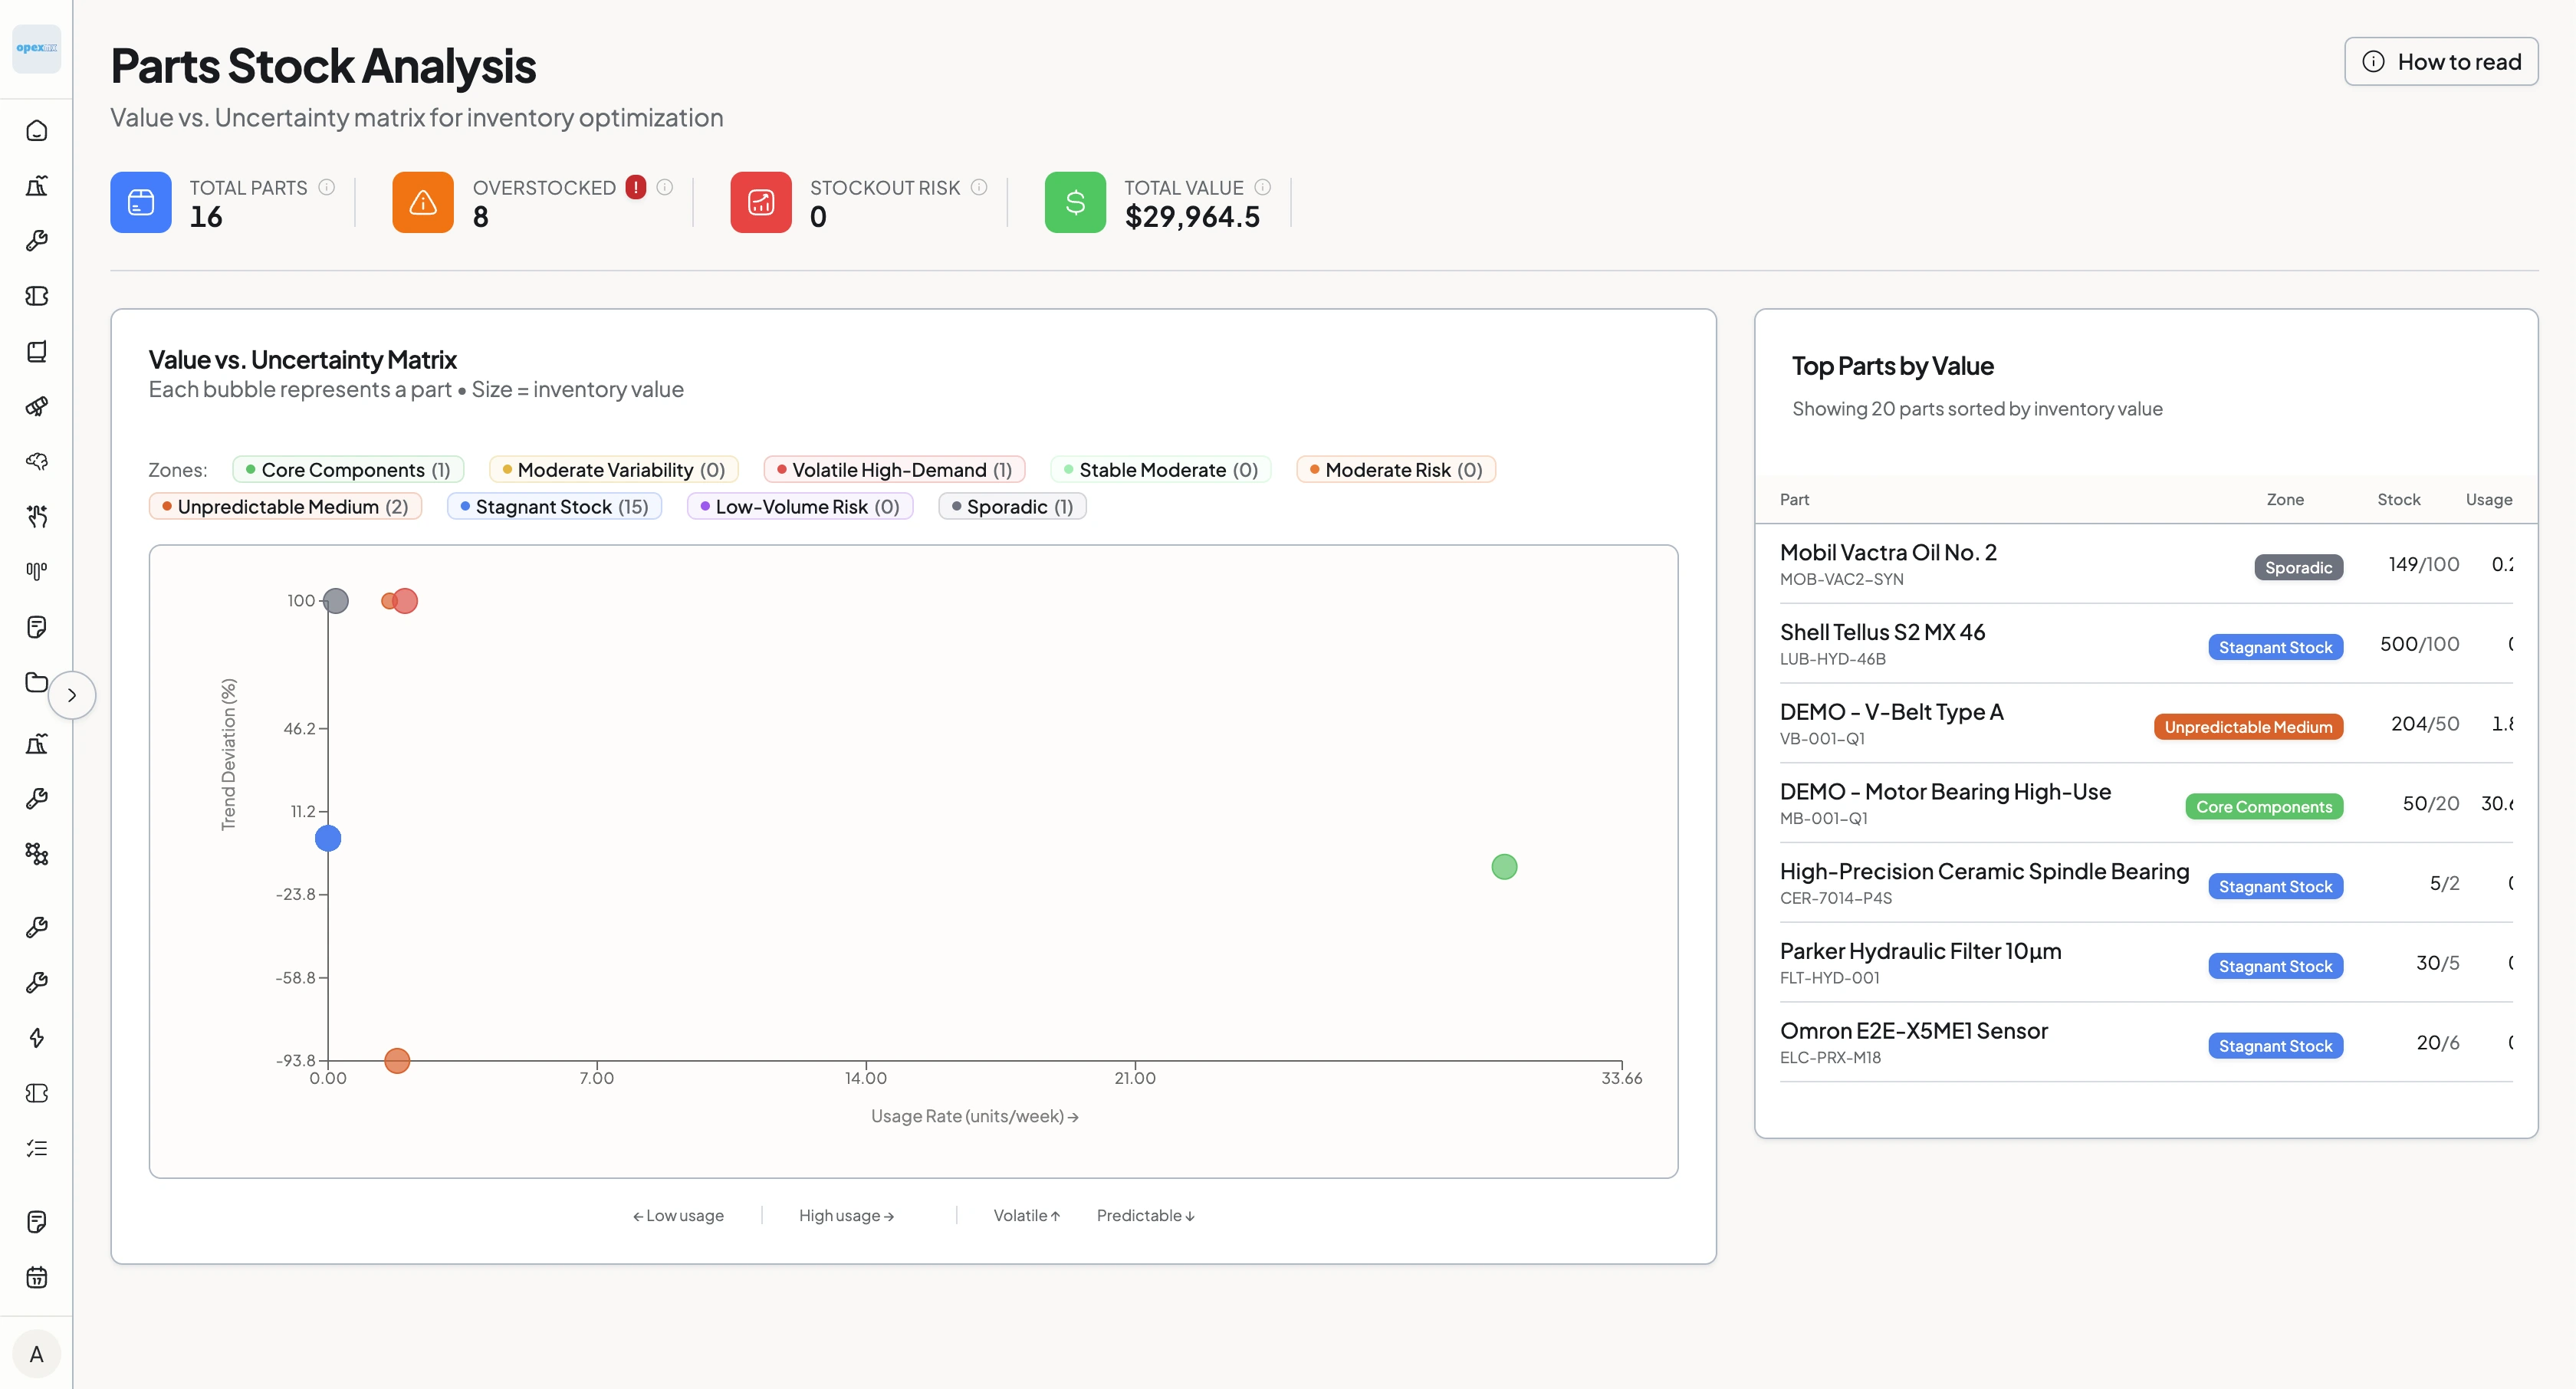This screenshot has height=1389, width=2576.
Task: Toggle the Low-Volume Risk zone filter
Action: click(800, 507)
